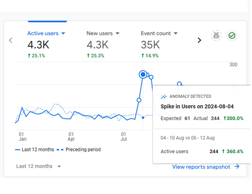Toggle the Preceding period legend series
Viewport: 252px width, 194px height.
(79, 149)
